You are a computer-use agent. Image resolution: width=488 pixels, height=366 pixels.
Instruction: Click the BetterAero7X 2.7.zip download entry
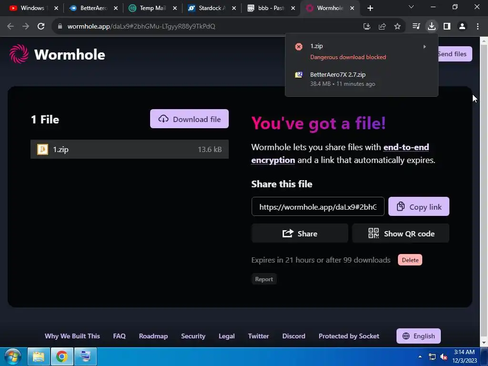point(361,79)
